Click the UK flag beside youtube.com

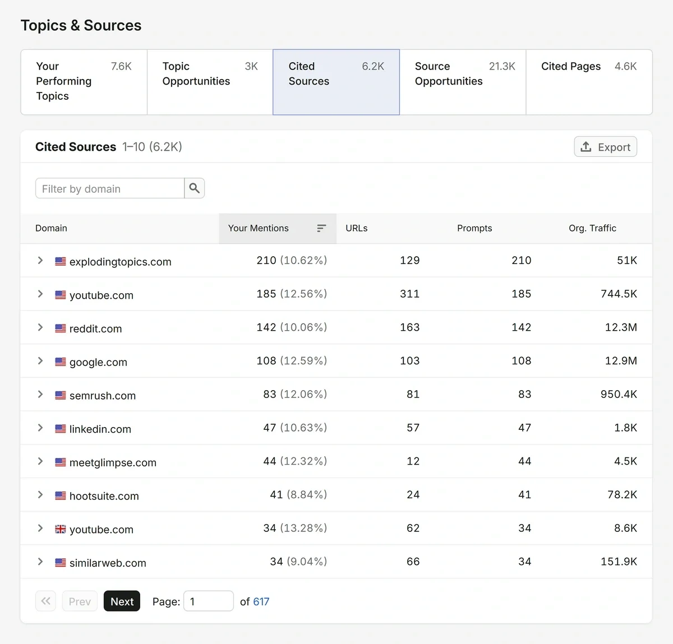pos(61,529)
